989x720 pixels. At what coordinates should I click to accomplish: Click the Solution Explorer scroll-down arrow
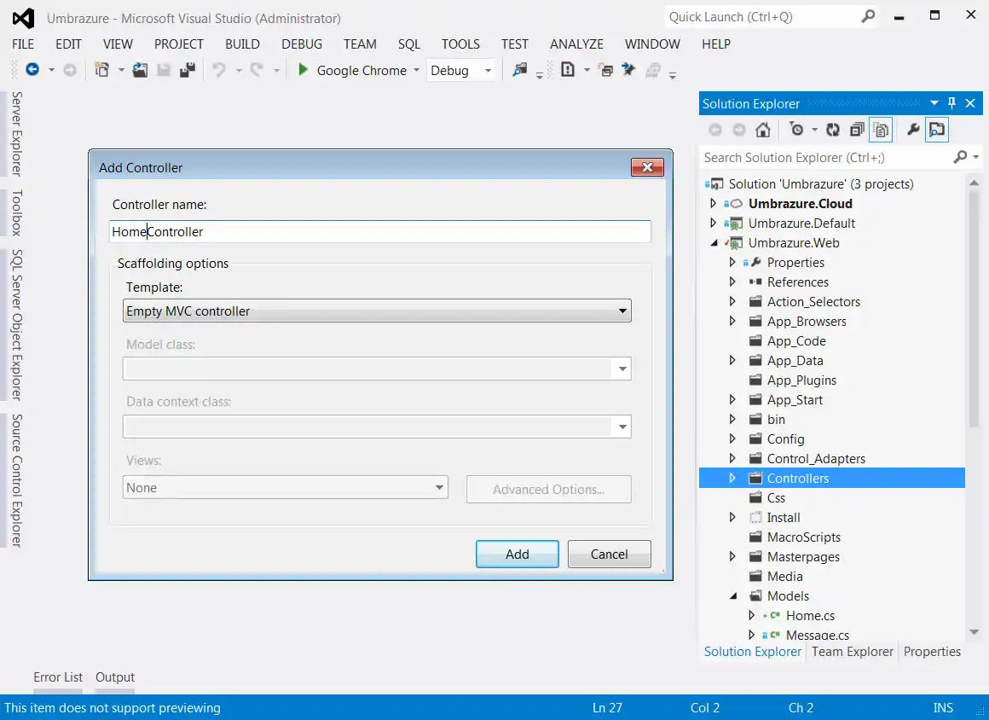[x=974, y=631]
